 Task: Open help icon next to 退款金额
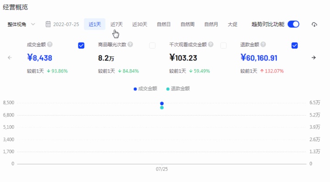[263, 44]
